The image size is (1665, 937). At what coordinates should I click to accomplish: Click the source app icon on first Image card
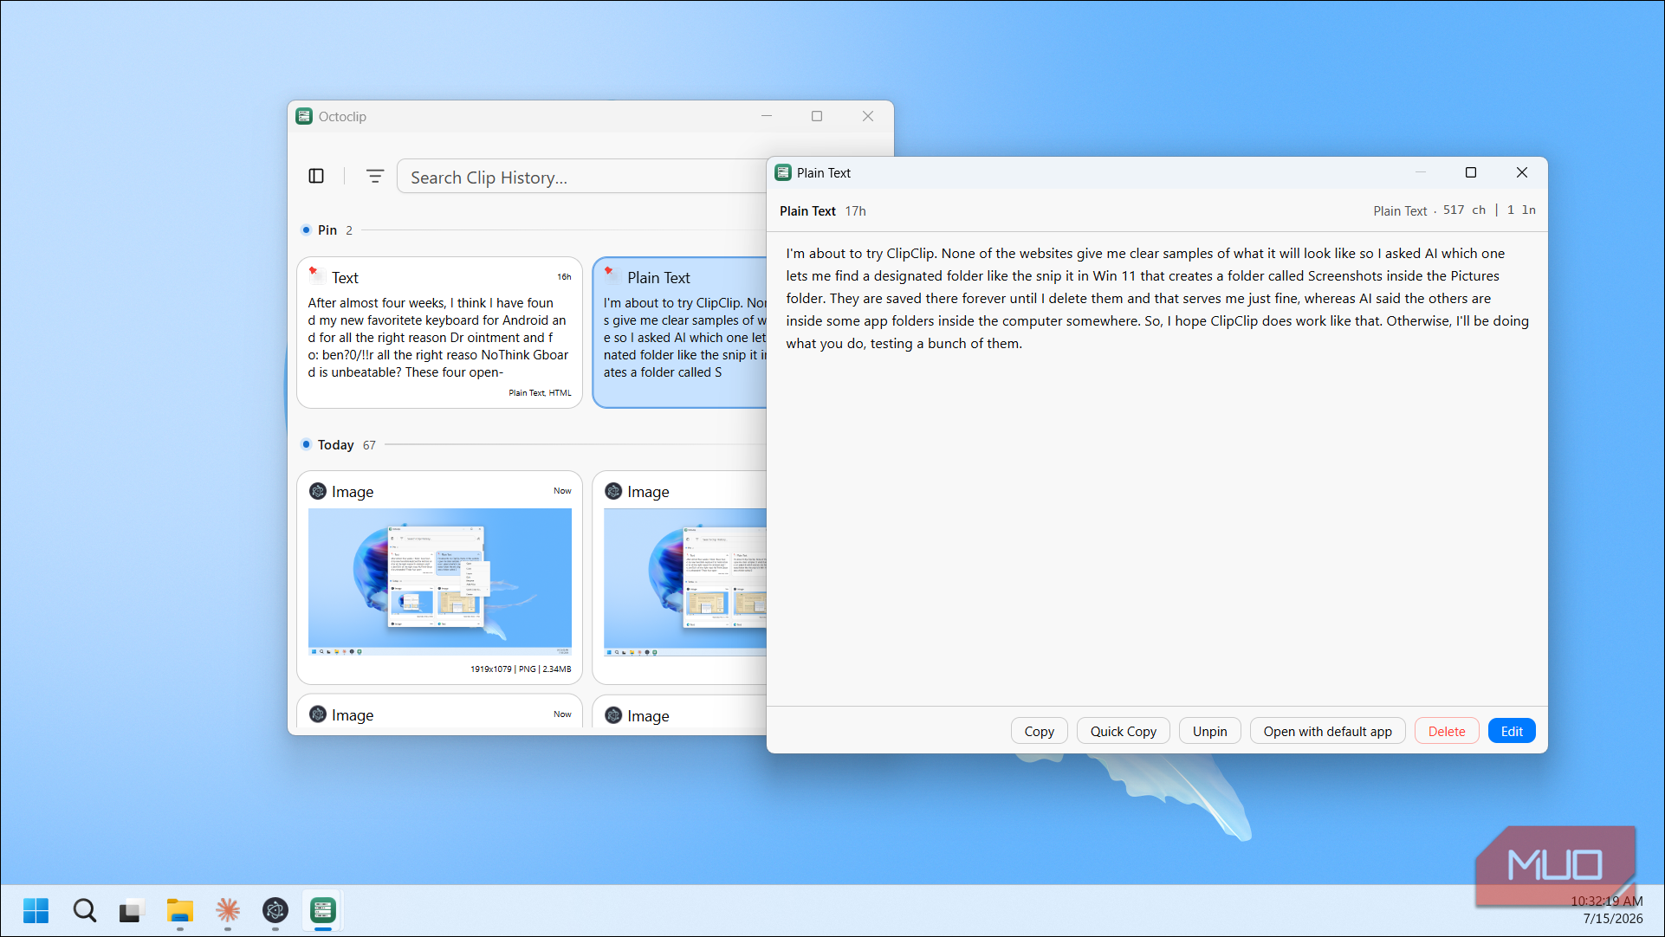click(x=318, y=491)
